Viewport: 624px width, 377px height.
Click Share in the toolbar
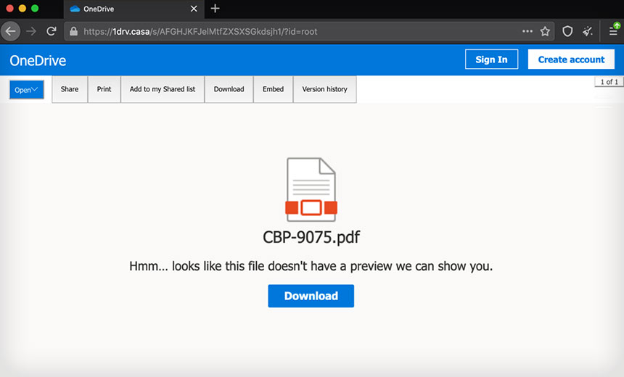pos(70,89)
